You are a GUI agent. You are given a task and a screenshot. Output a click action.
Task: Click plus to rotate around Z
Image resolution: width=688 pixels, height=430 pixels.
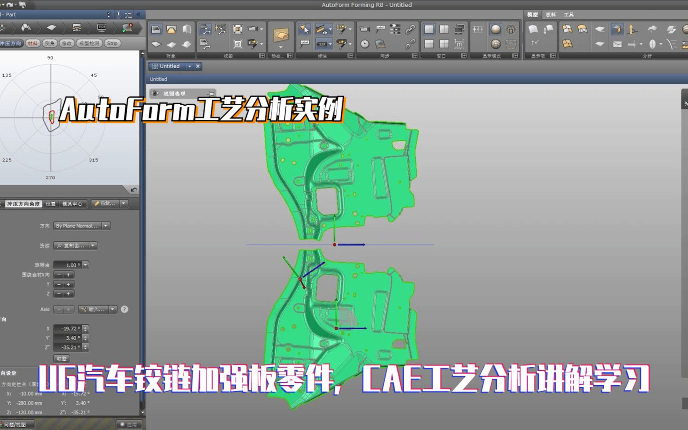[68, 294]
